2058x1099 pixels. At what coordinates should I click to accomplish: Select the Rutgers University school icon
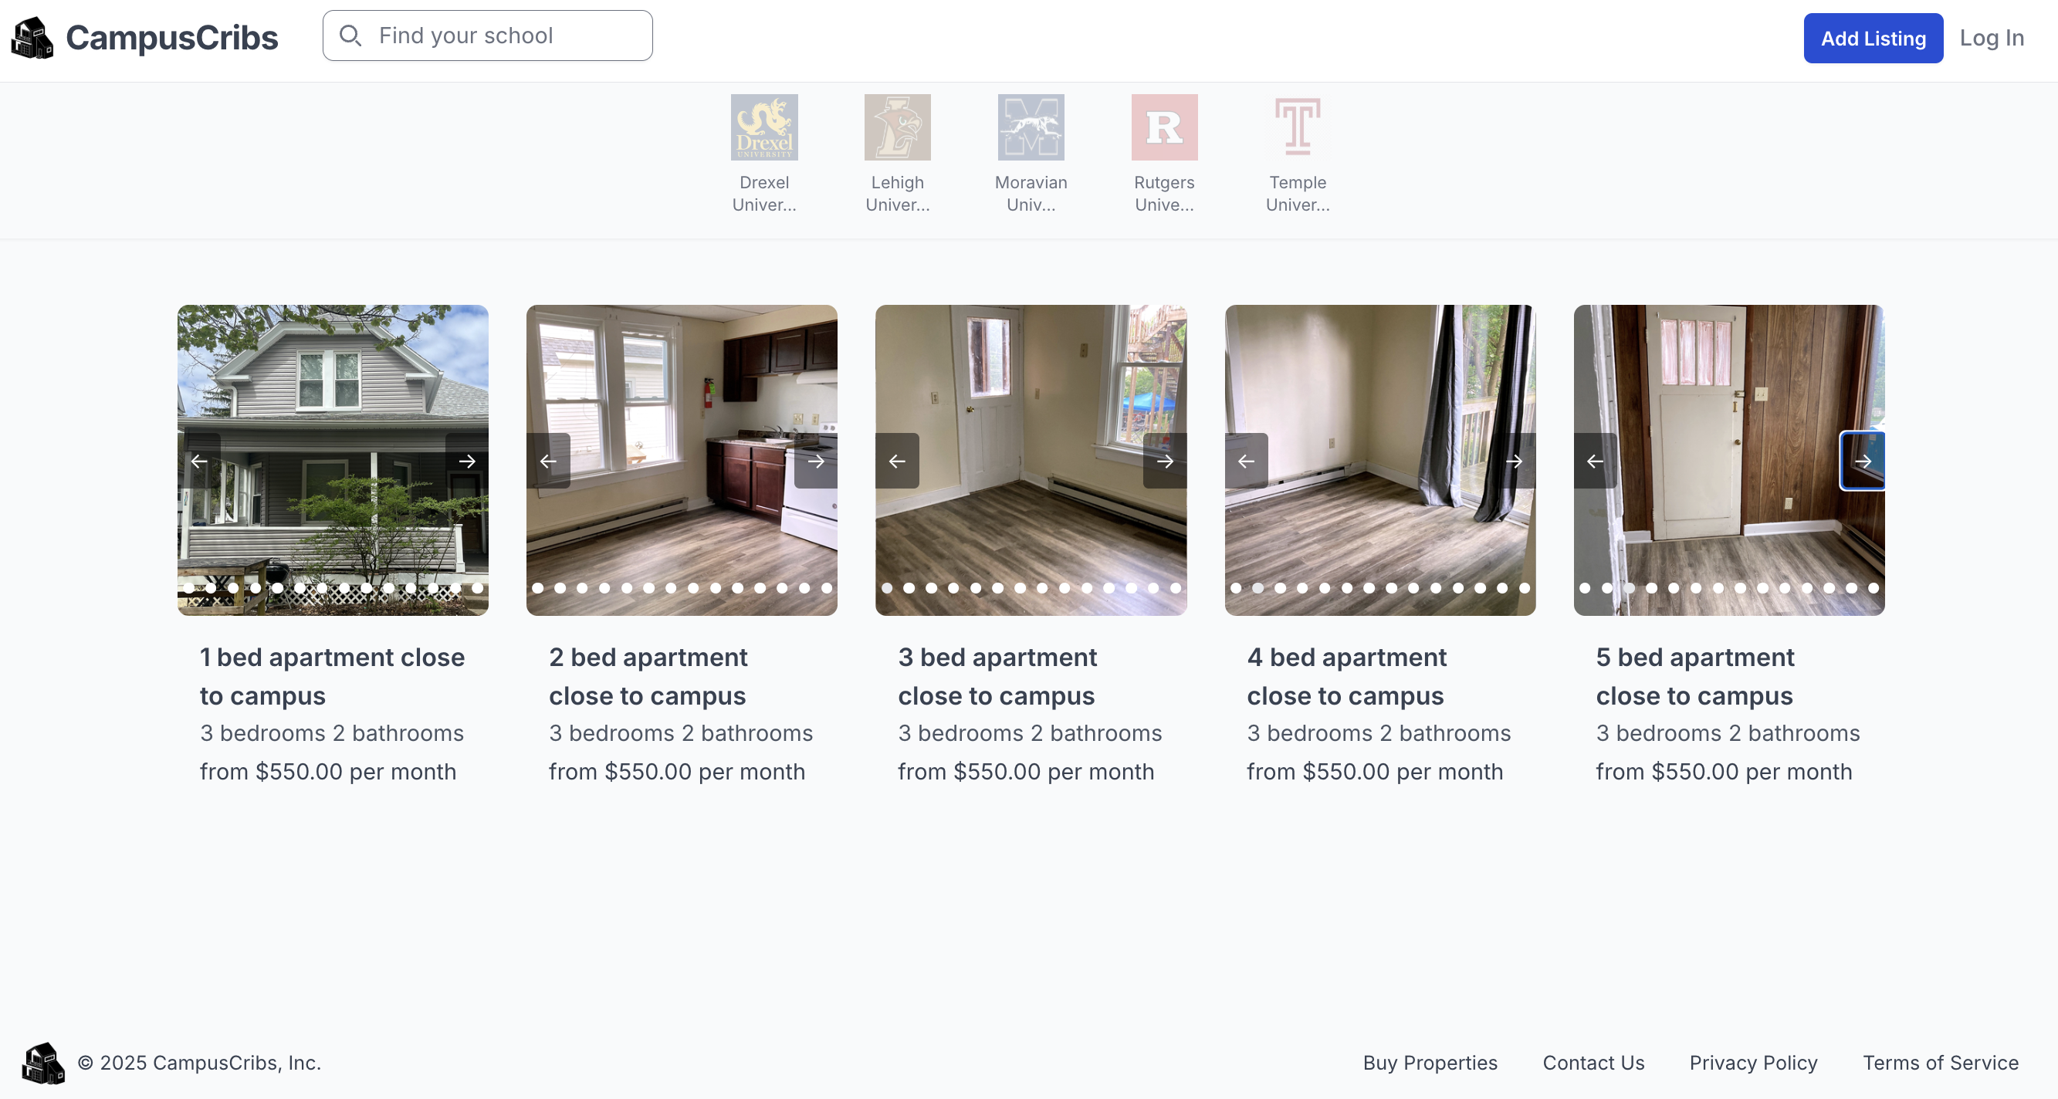pyautogui.click(x=1164, y=127)
